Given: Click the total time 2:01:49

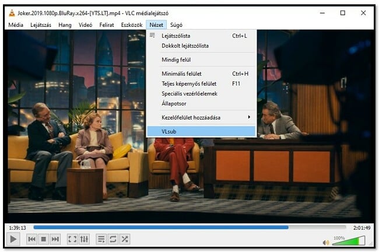Looking at the screenshot, I should pos(362,228).
